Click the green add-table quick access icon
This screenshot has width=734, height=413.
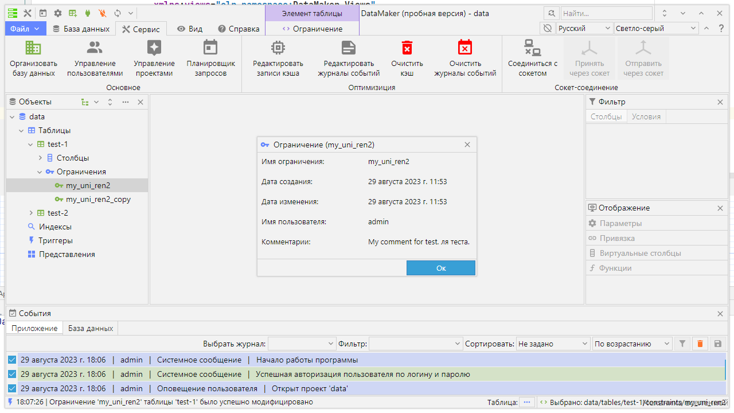pos(73,13)
